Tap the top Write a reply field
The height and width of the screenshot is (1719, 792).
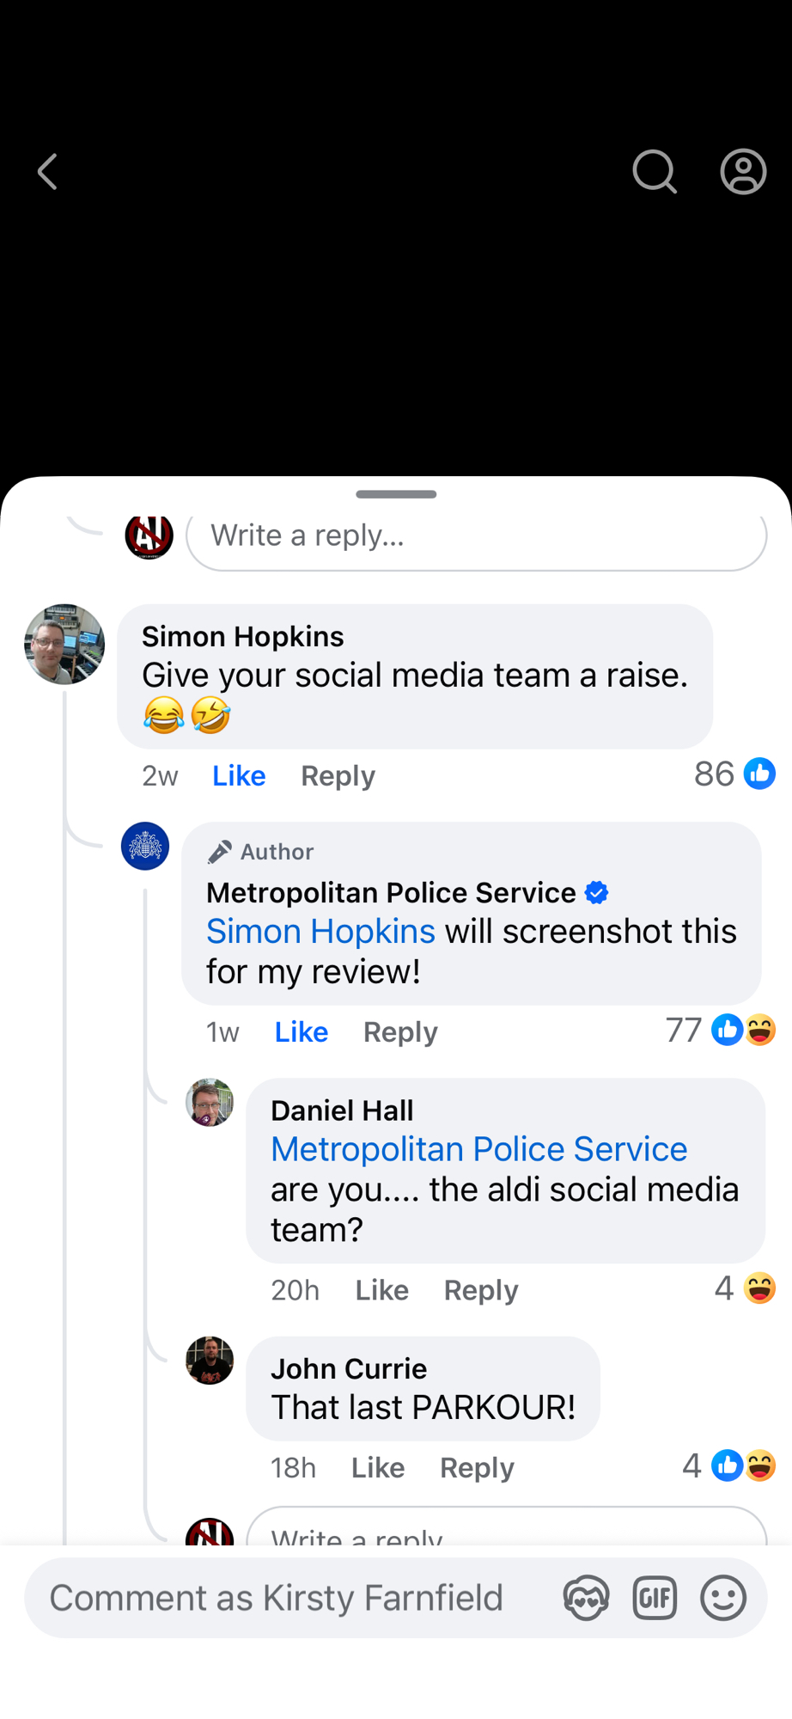tap(476, 536)
